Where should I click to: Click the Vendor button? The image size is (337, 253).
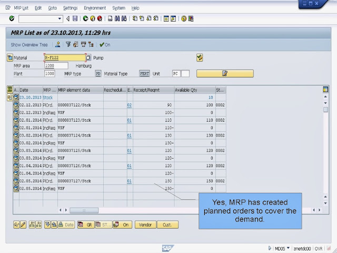point(145,225)
